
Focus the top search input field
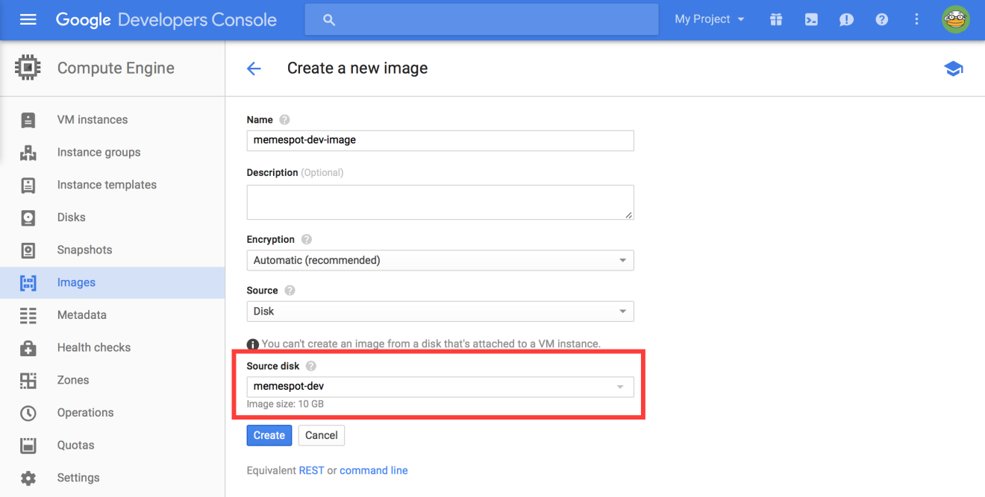[481, 20]
